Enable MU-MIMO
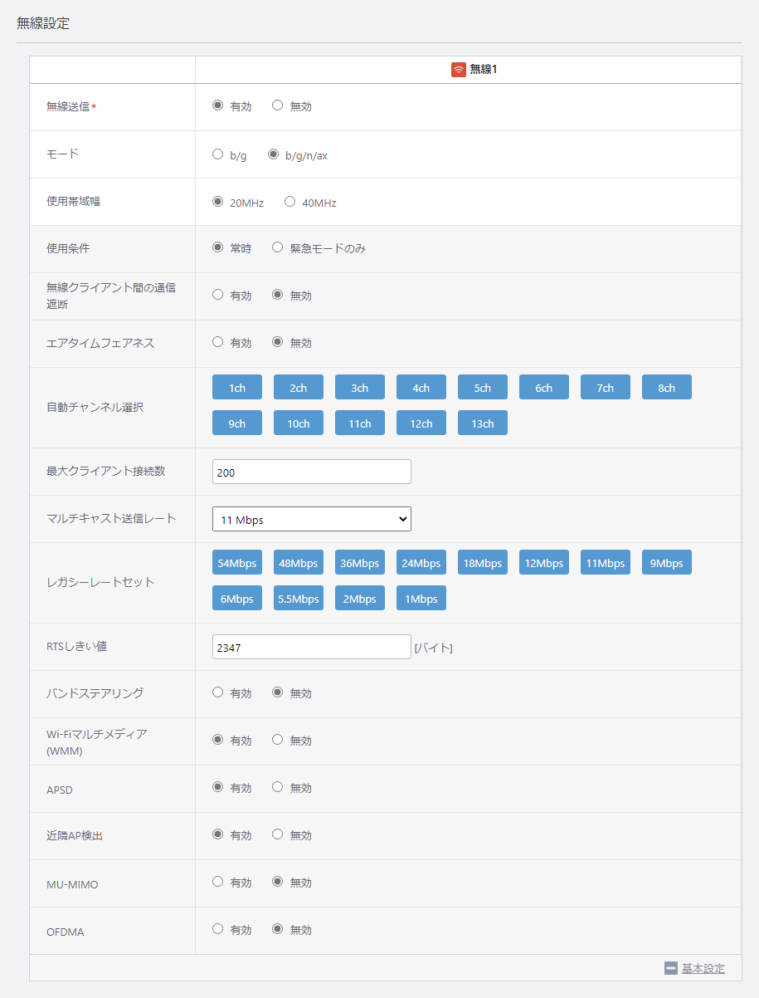 [x=218, y=881]
